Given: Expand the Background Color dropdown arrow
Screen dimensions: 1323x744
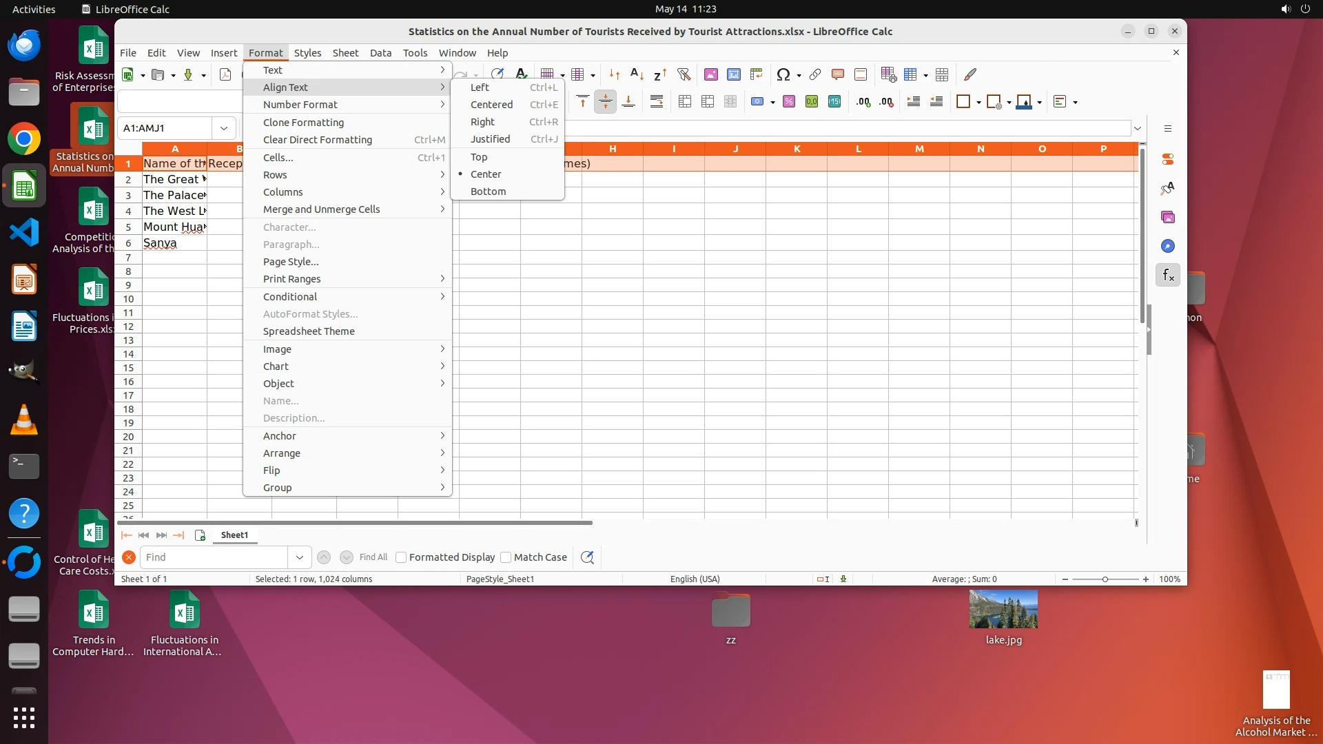Looking at the screenshot, I should click(1039, 103).
